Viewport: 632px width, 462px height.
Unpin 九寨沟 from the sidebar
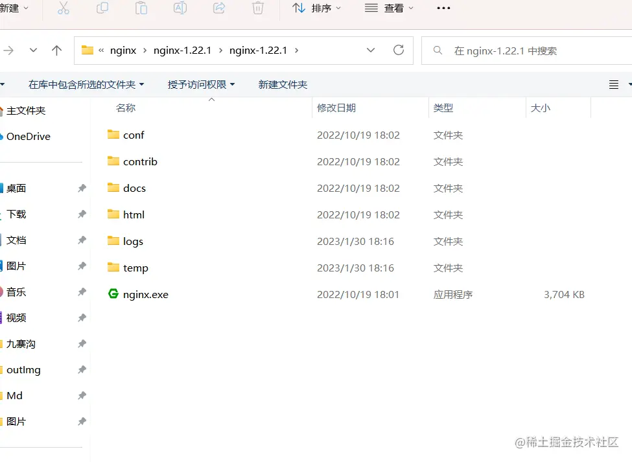(x=82, y=343)
